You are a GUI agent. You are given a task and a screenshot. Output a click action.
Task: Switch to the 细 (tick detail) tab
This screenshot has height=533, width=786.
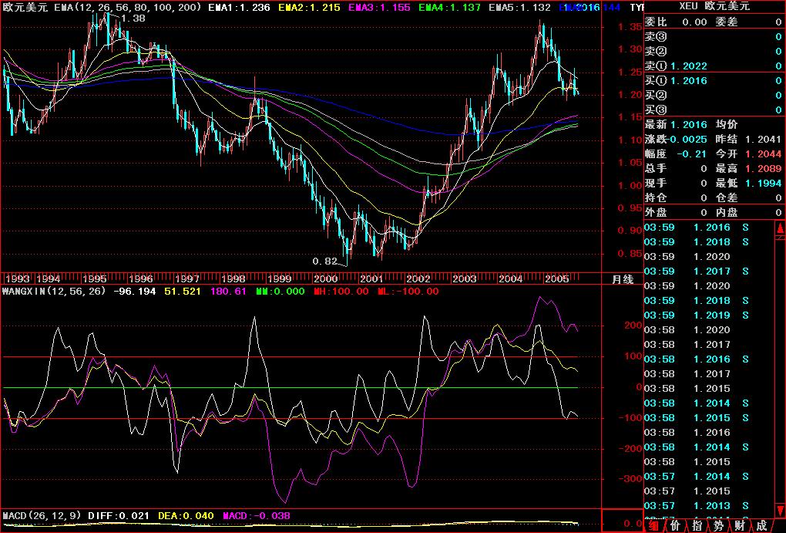[653, 525]
